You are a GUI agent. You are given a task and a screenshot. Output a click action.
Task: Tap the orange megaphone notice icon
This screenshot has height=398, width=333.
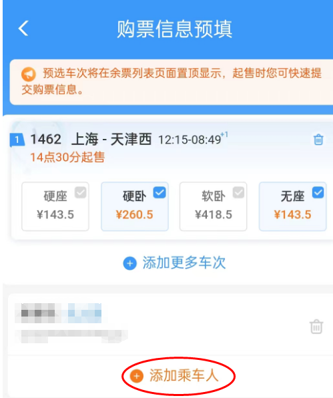pyautogui.click(x=29, y=74)
